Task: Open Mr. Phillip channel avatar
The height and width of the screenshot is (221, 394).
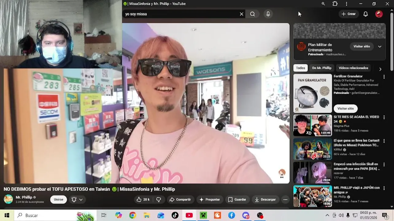Action: (8, 199)
